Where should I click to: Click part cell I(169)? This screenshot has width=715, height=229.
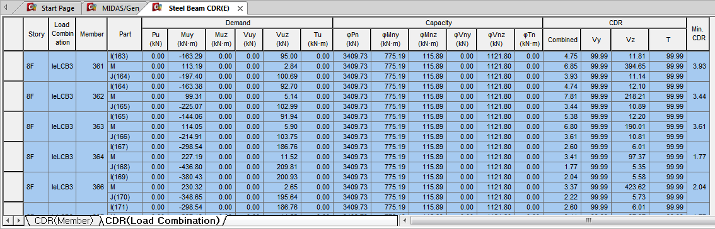click(x=124, y=177)
